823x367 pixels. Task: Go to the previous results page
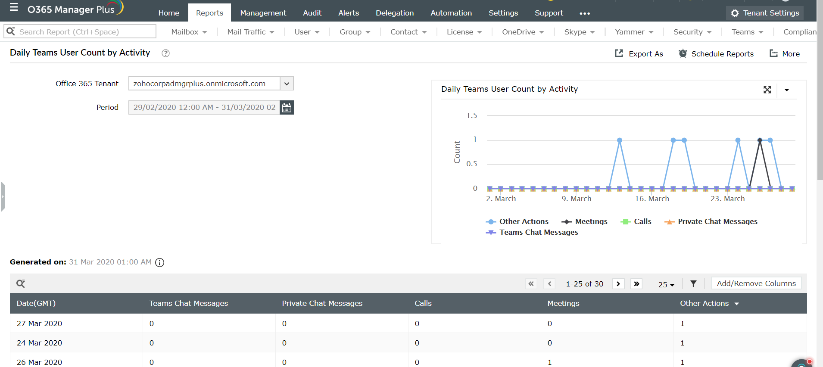(549, 283)
